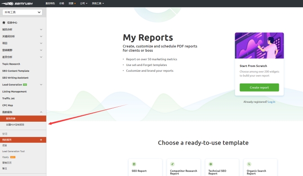Image resolution: width=303 pixels, height=176 pixels.
Task: Open CPC Map in the sidebar
Action: [x=8, y=106]
